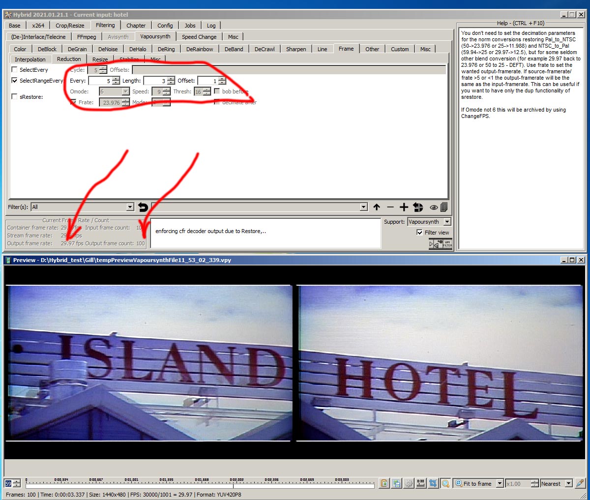Click the eye preview icon in filter row
This screenshot has width=590, height=500.
point(434,207)
